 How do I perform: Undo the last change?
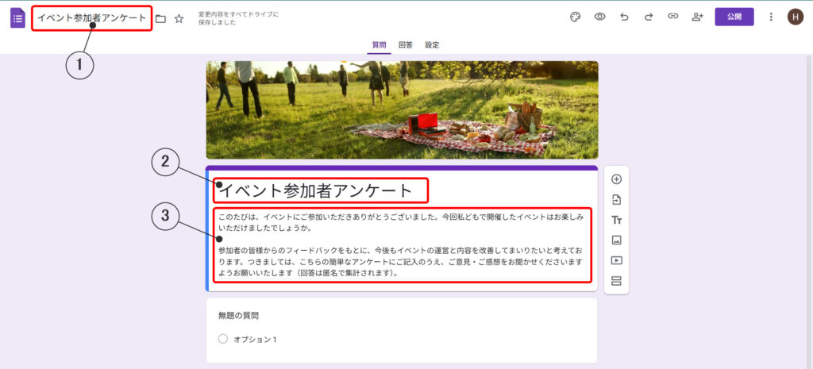click(x=624, y=17)
